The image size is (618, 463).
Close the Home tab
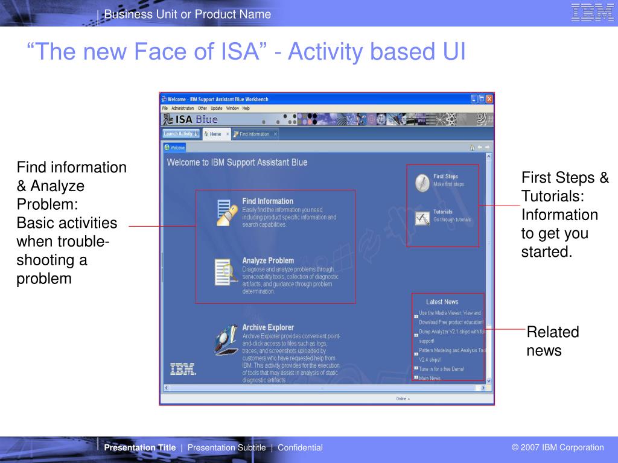(x=228, y=134)
